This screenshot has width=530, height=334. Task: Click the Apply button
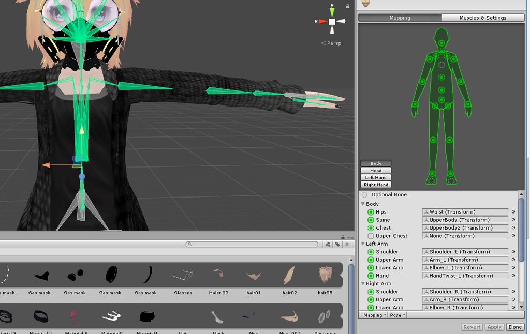pyautogui.click(x=494, y=327)
